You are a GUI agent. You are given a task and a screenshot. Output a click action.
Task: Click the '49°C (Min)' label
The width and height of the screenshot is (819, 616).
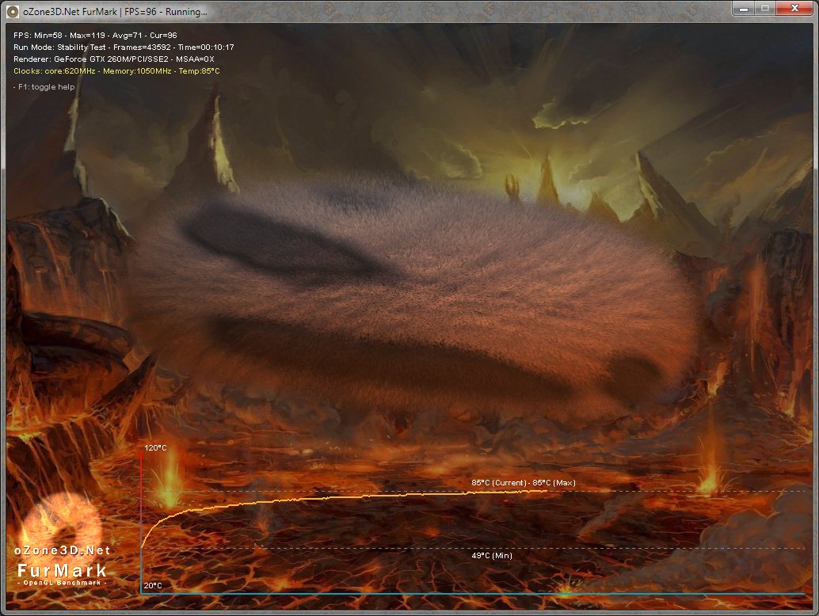pyautogui.click(x=492, y=556)
